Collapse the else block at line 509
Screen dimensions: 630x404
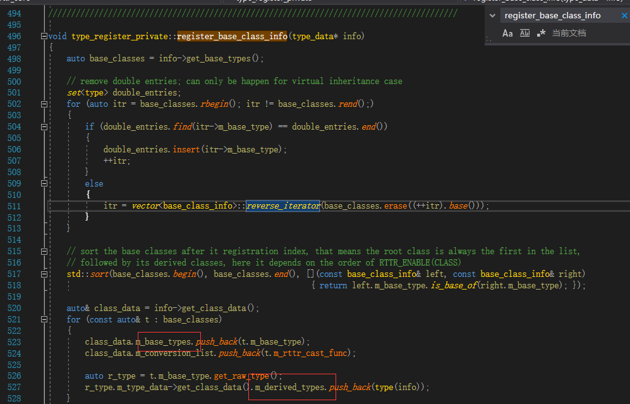click(x=43, y=183)
